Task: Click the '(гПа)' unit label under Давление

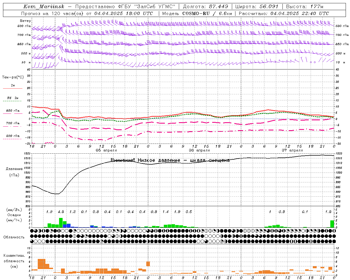Action: [14, 175]
